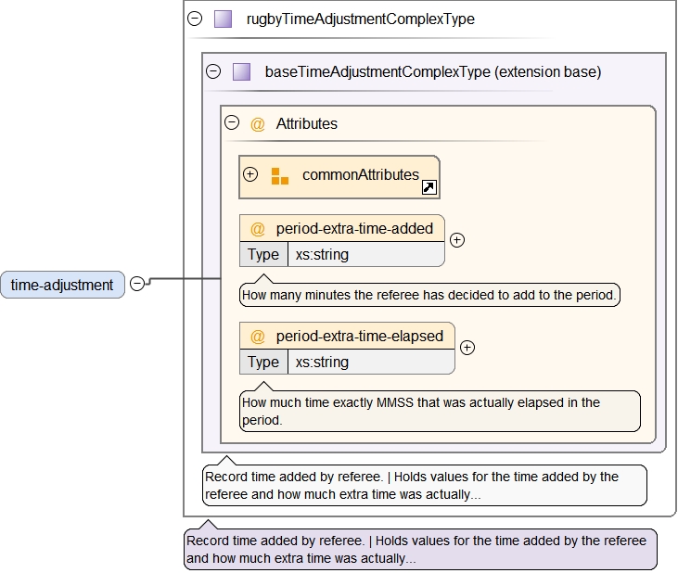
Task: Collapse the rugbyTimeAdjustmentComplexType box
Action: (x=195, y=19)
